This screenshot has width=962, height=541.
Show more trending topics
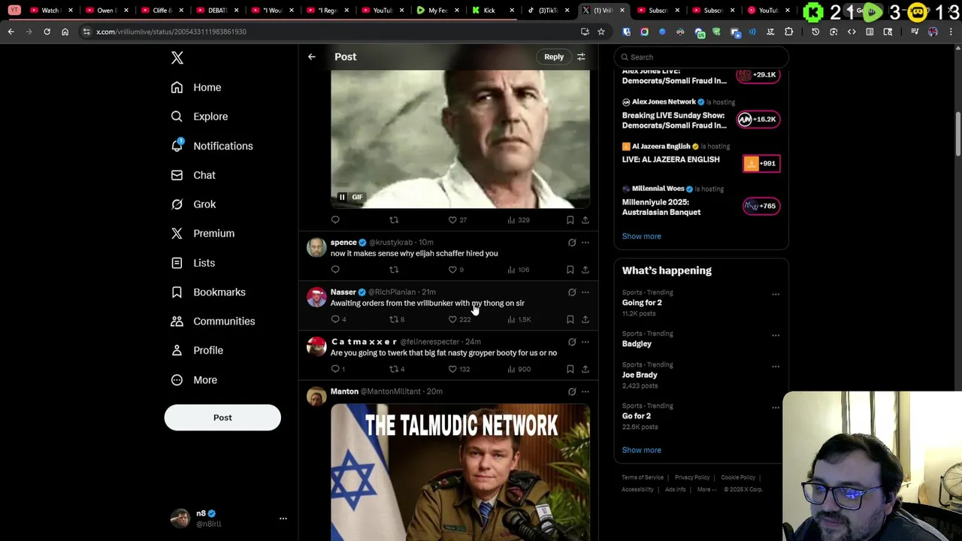(641, 450)
